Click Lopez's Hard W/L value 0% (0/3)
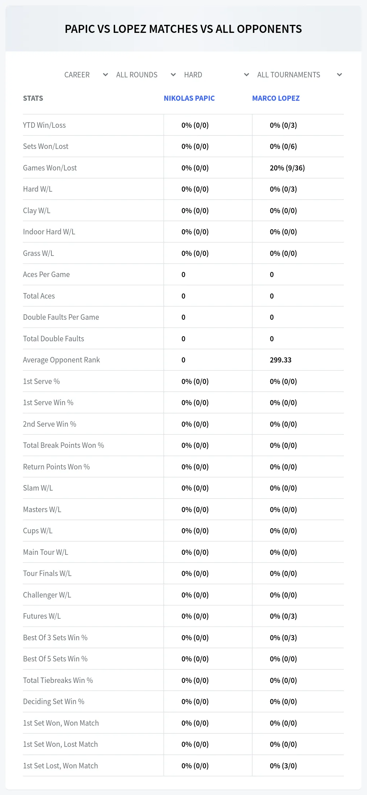 [x=283, y=189]
